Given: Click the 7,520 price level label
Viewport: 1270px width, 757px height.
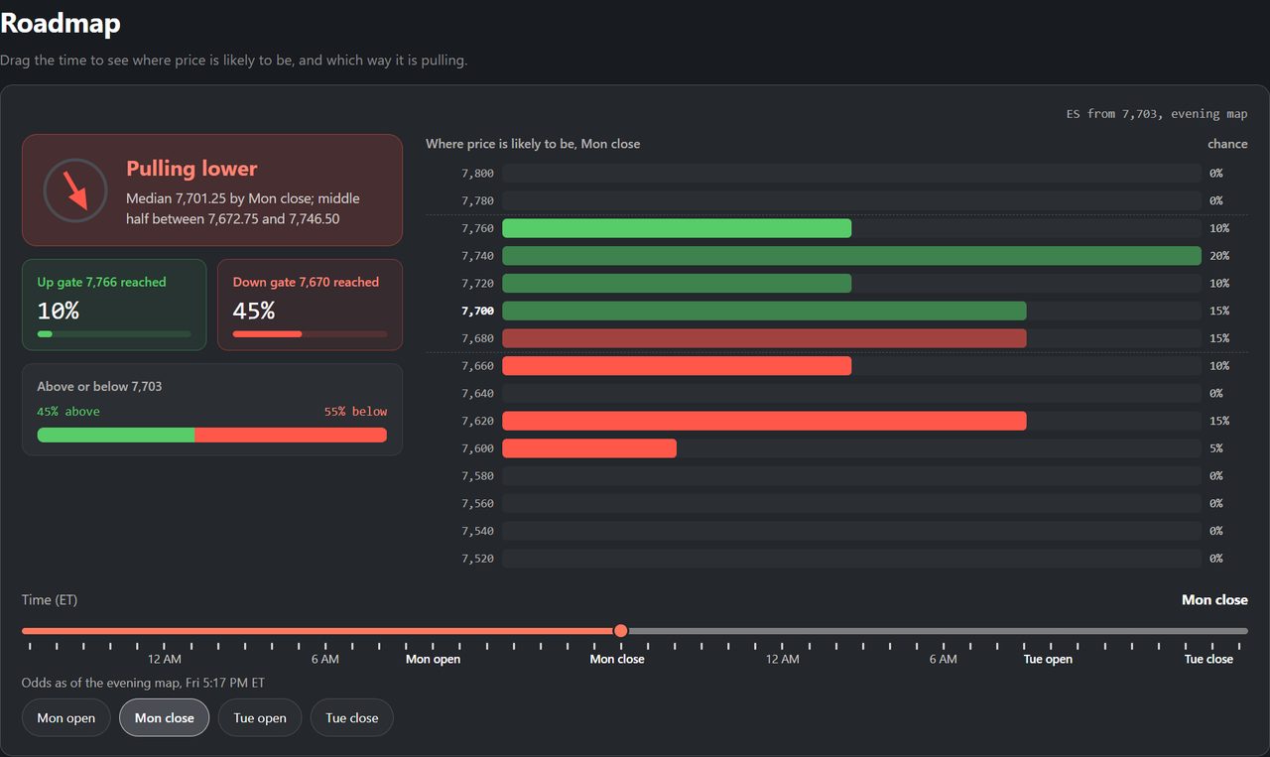Looking at the screenshot, I should point(477,559).
